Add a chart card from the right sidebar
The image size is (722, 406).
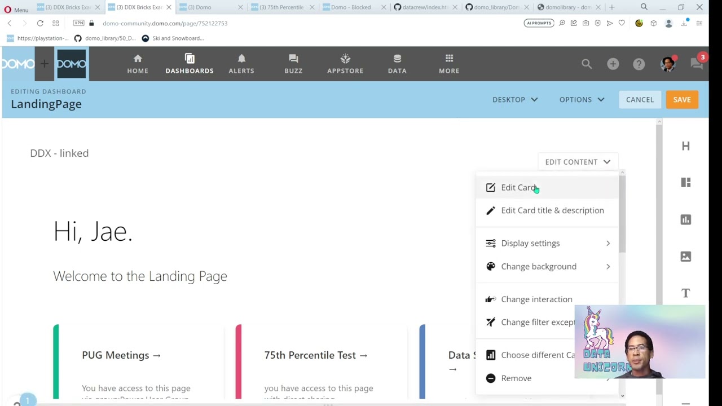[x=686, y=219]
